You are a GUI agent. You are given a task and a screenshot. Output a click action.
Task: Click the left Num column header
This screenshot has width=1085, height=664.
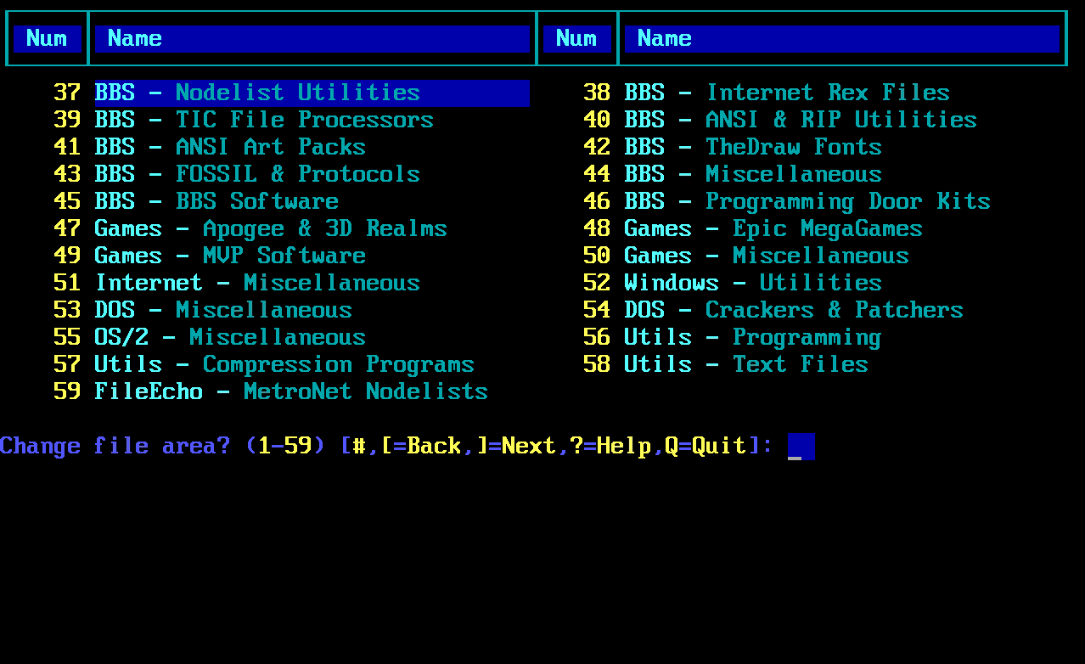47,39
